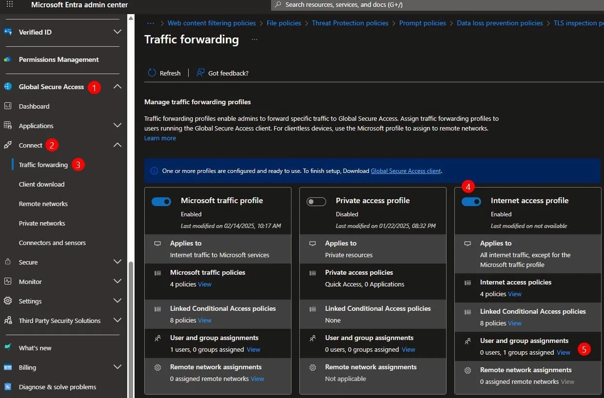Open Client download in the sidebar
Screen dimensions: 604x398
[41, 184]
